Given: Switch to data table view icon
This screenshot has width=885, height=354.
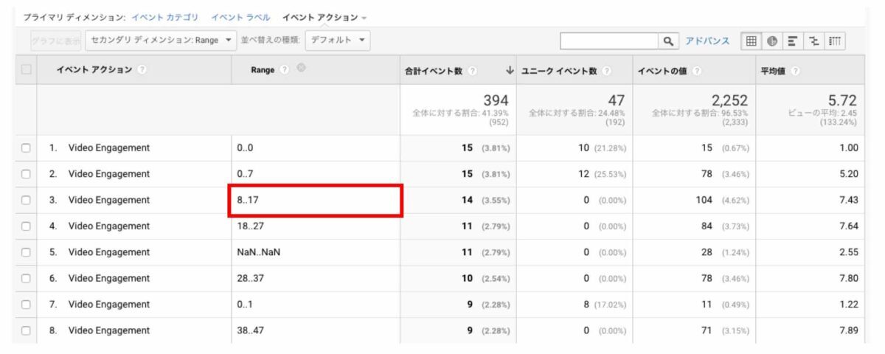Looking at the screenshot, I should point(751,41).
